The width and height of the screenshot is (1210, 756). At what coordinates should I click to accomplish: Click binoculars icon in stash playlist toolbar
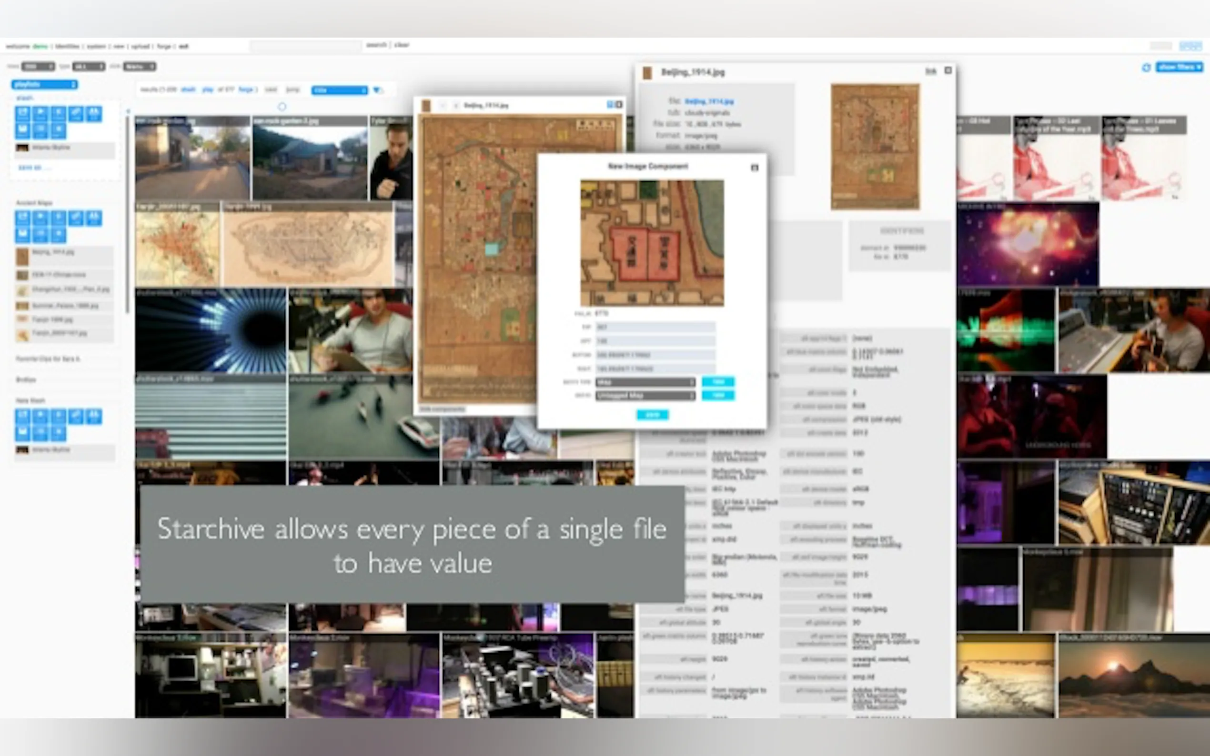click(x=93, y=113)
